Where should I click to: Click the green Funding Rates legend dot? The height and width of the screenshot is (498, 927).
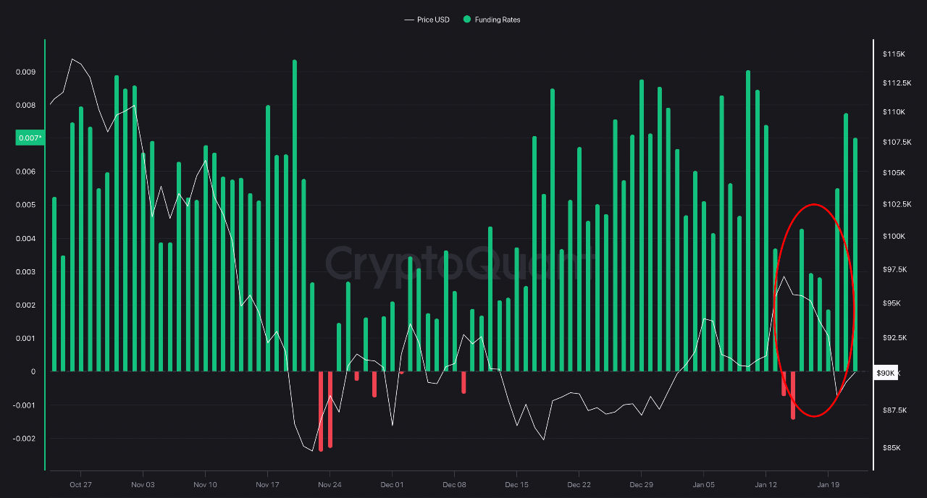467,20
